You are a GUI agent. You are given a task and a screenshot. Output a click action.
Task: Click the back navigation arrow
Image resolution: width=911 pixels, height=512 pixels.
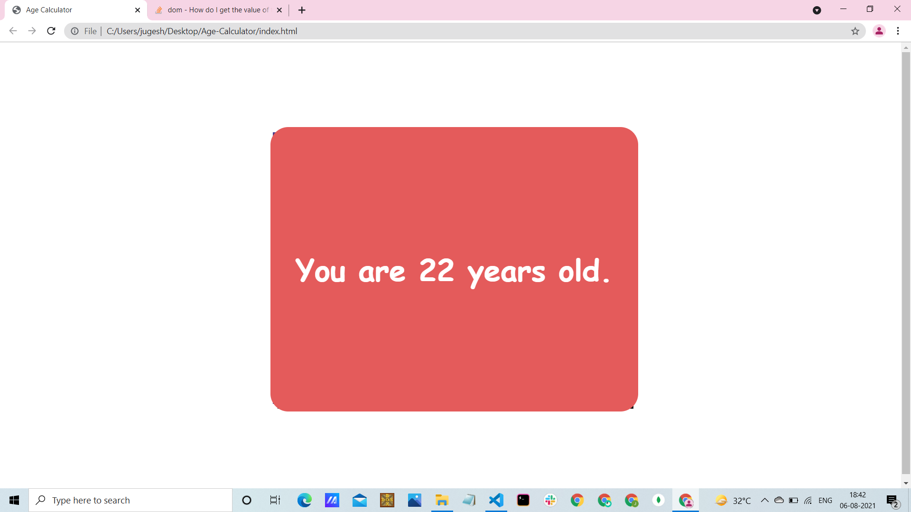pos(13,31)
